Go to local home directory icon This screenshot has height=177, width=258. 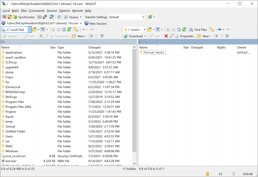64,30
